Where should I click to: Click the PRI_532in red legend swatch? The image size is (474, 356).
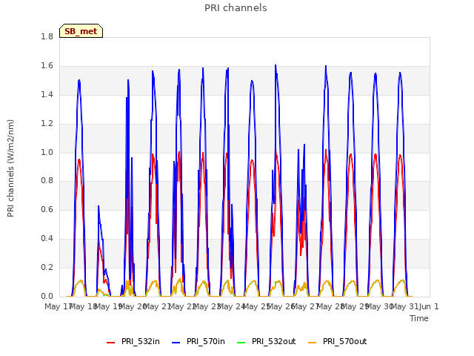(111, 343)
